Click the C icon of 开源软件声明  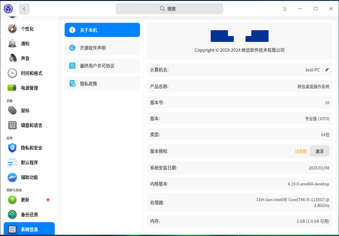72,48
